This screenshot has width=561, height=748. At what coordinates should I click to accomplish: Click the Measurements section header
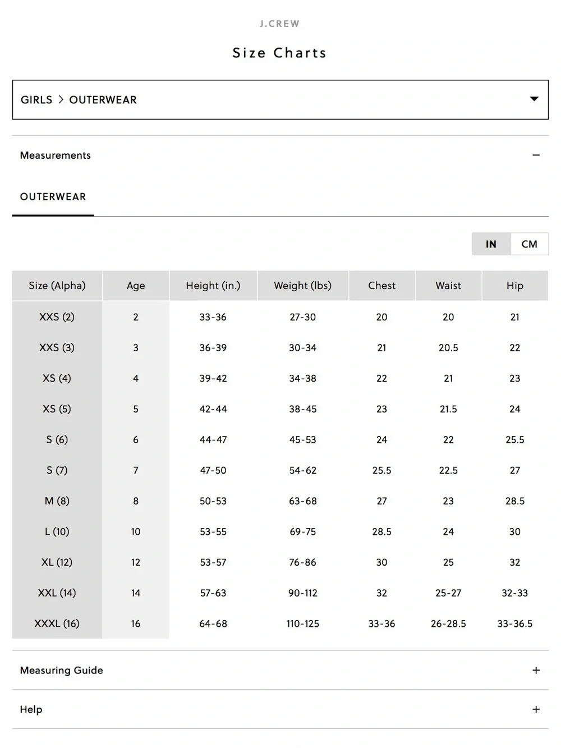pos(280,155)
